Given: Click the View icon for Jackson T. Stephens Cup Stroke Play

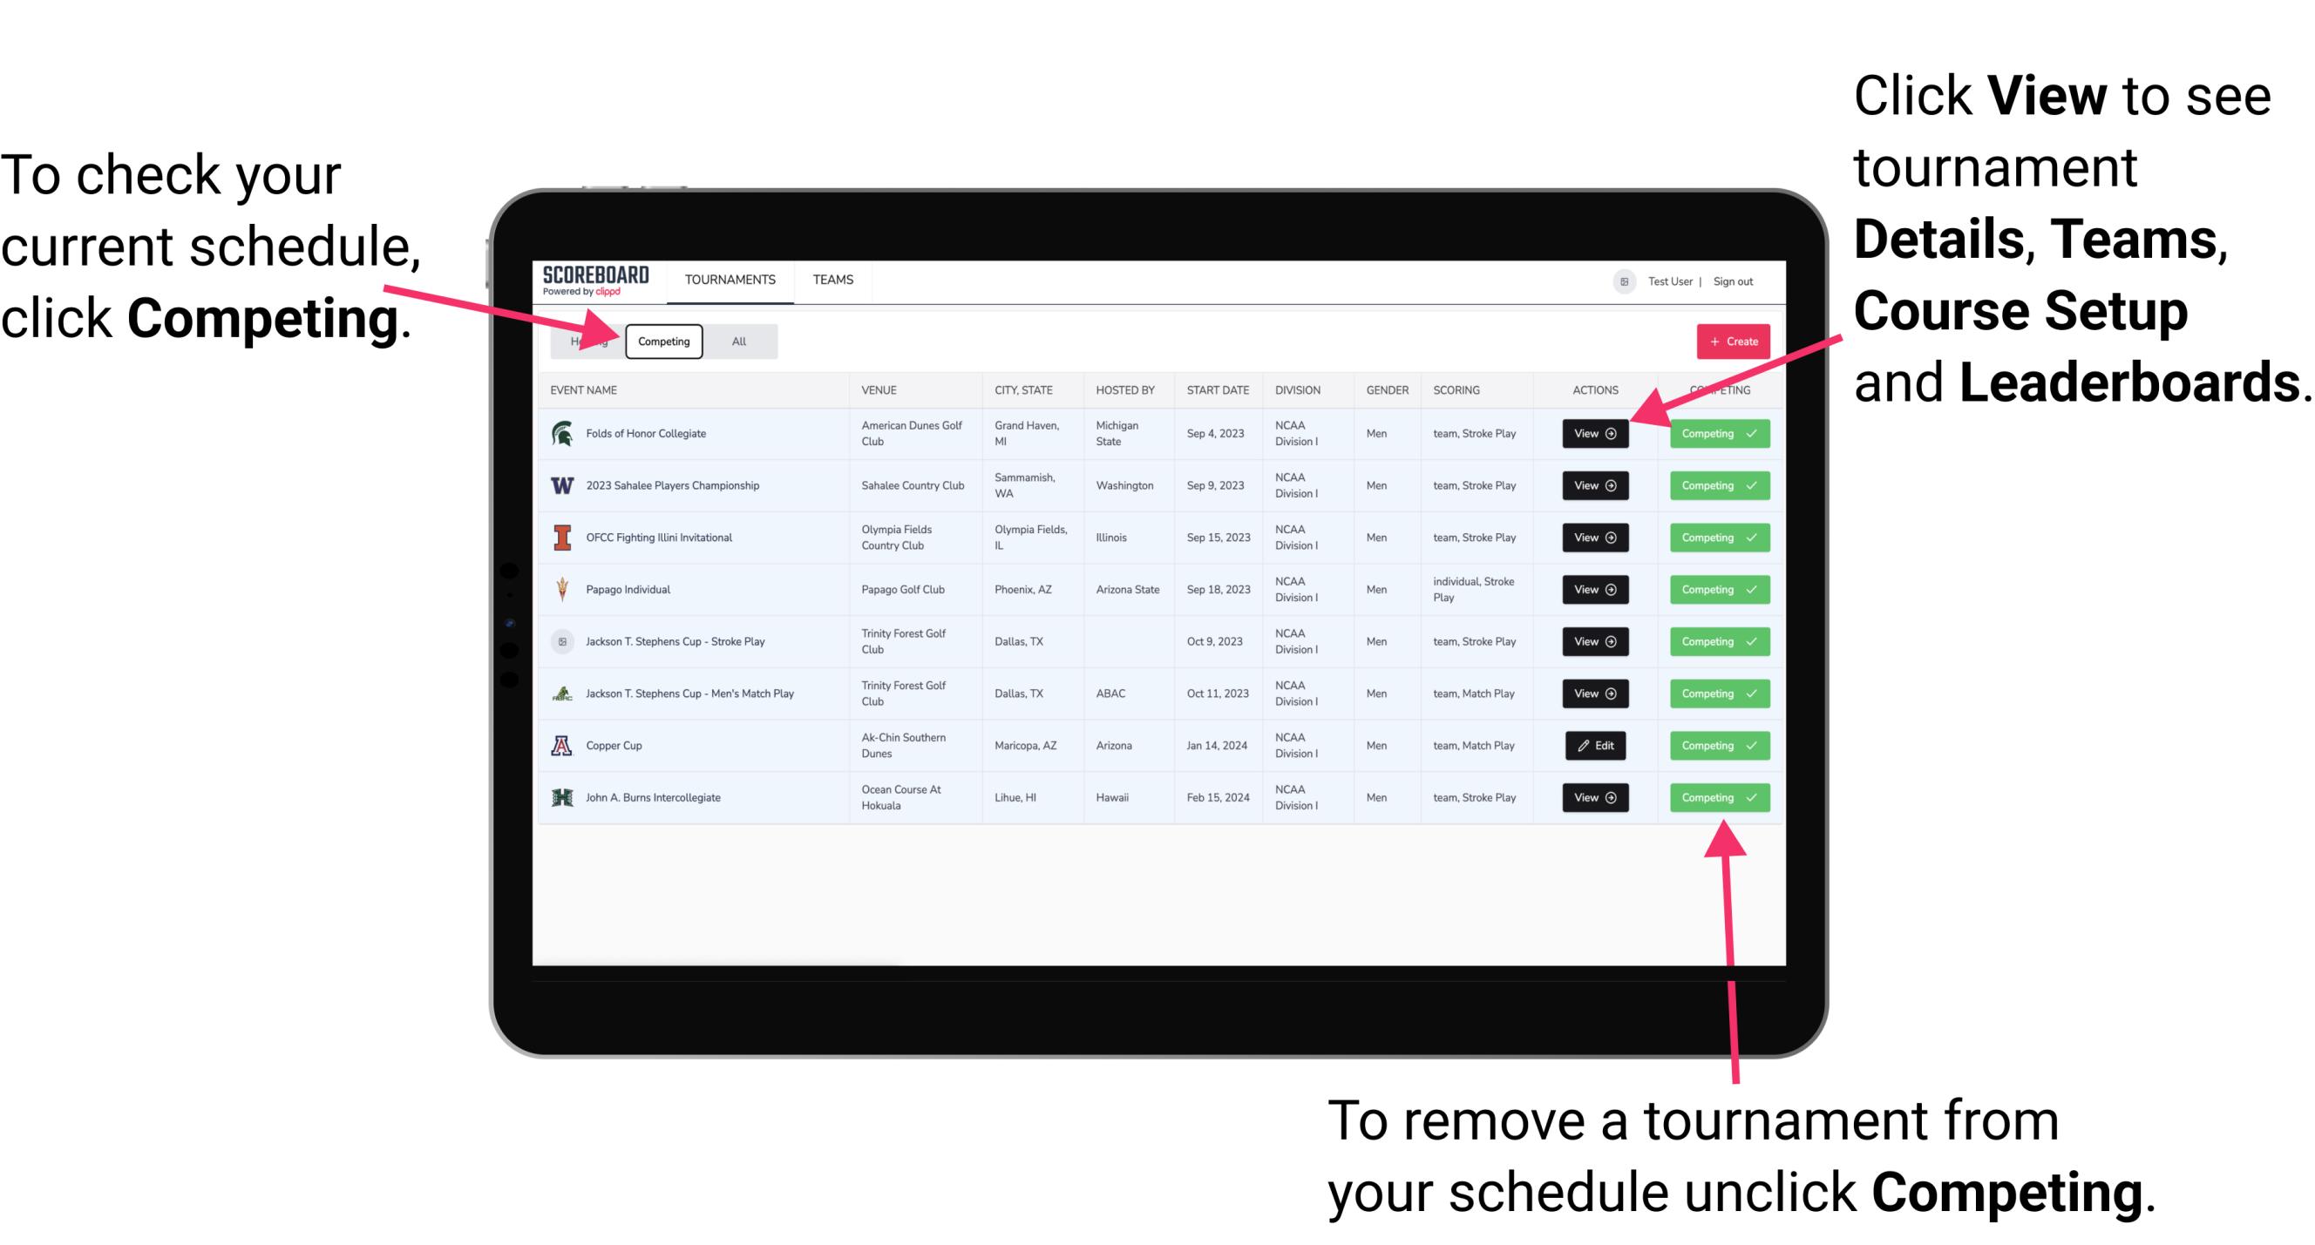Looking at the screenshot, I should 1593,641.
